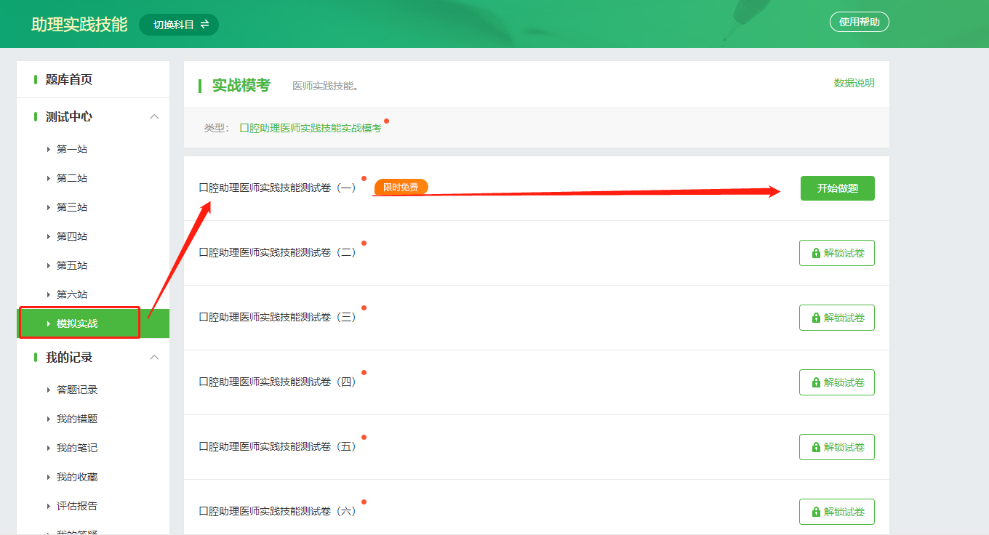Click the swap icon in 切换科目 button
The image size is (989, 535).
pyautogui.click(x=204, y=24)
